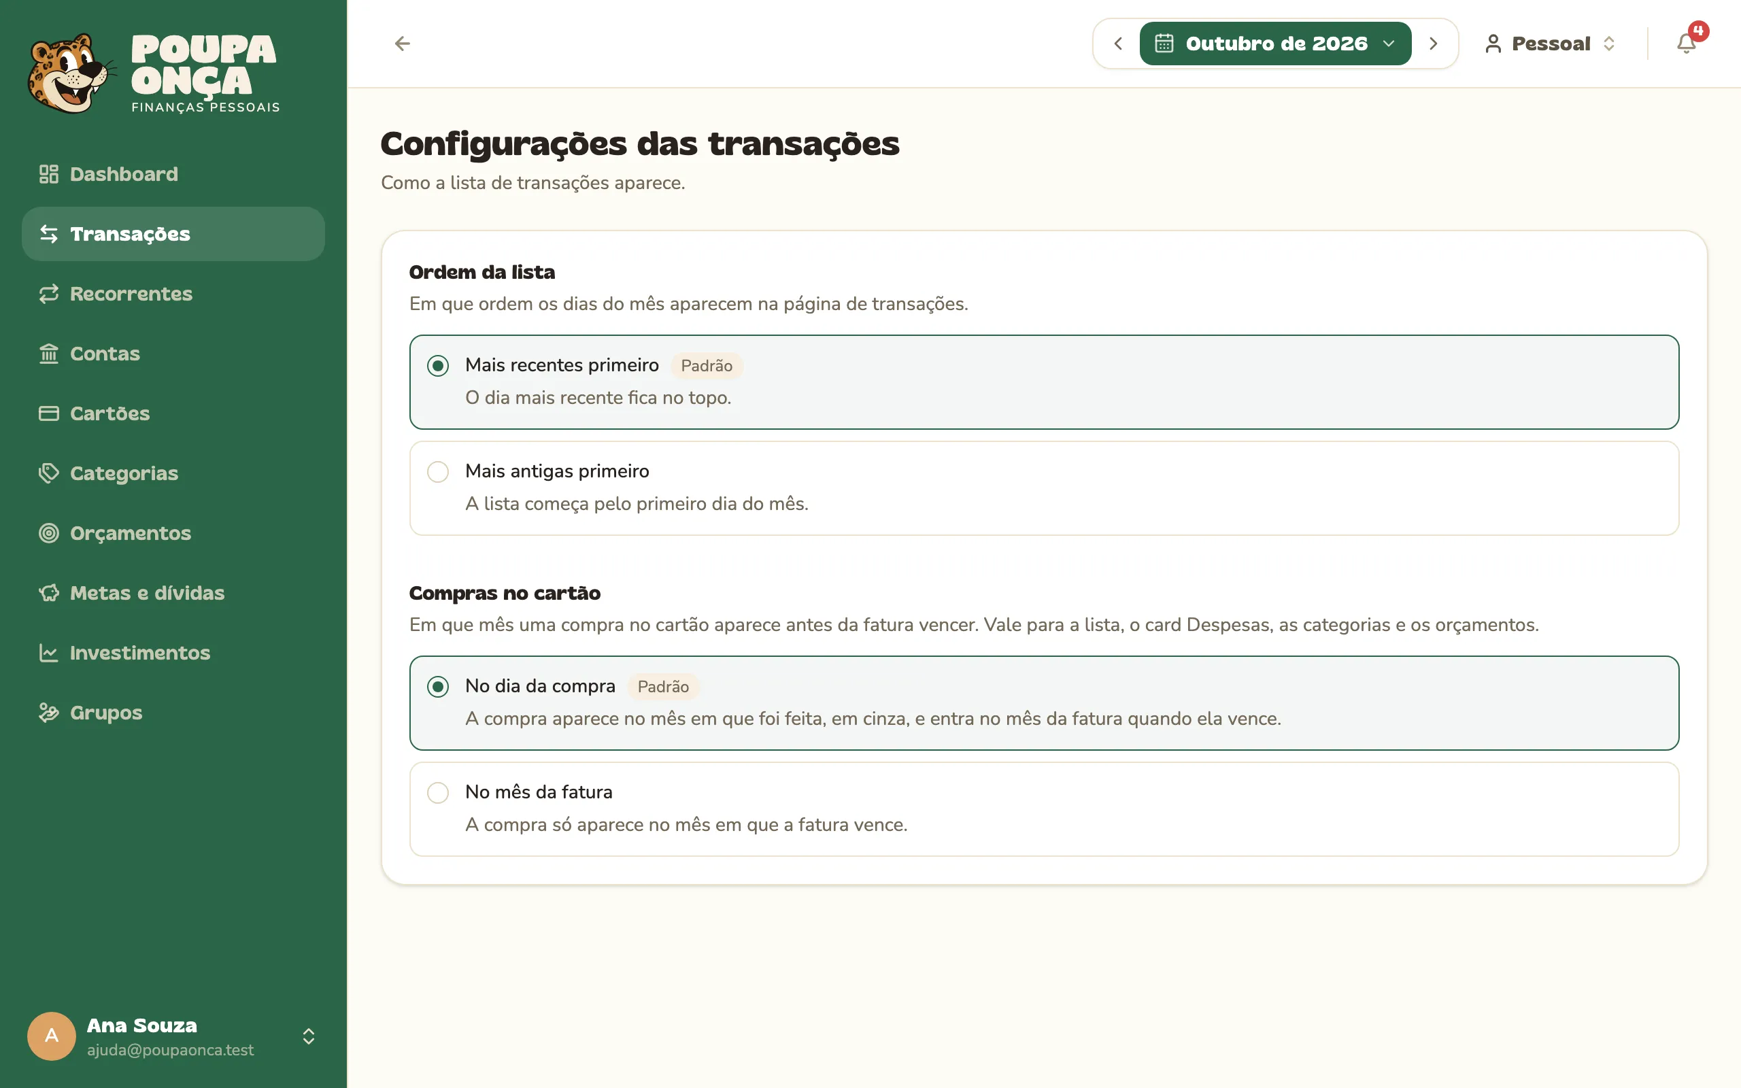Click the person icon beside Pessoal
This screenshot has height=1088, width=1741.
click(1493, 44)
